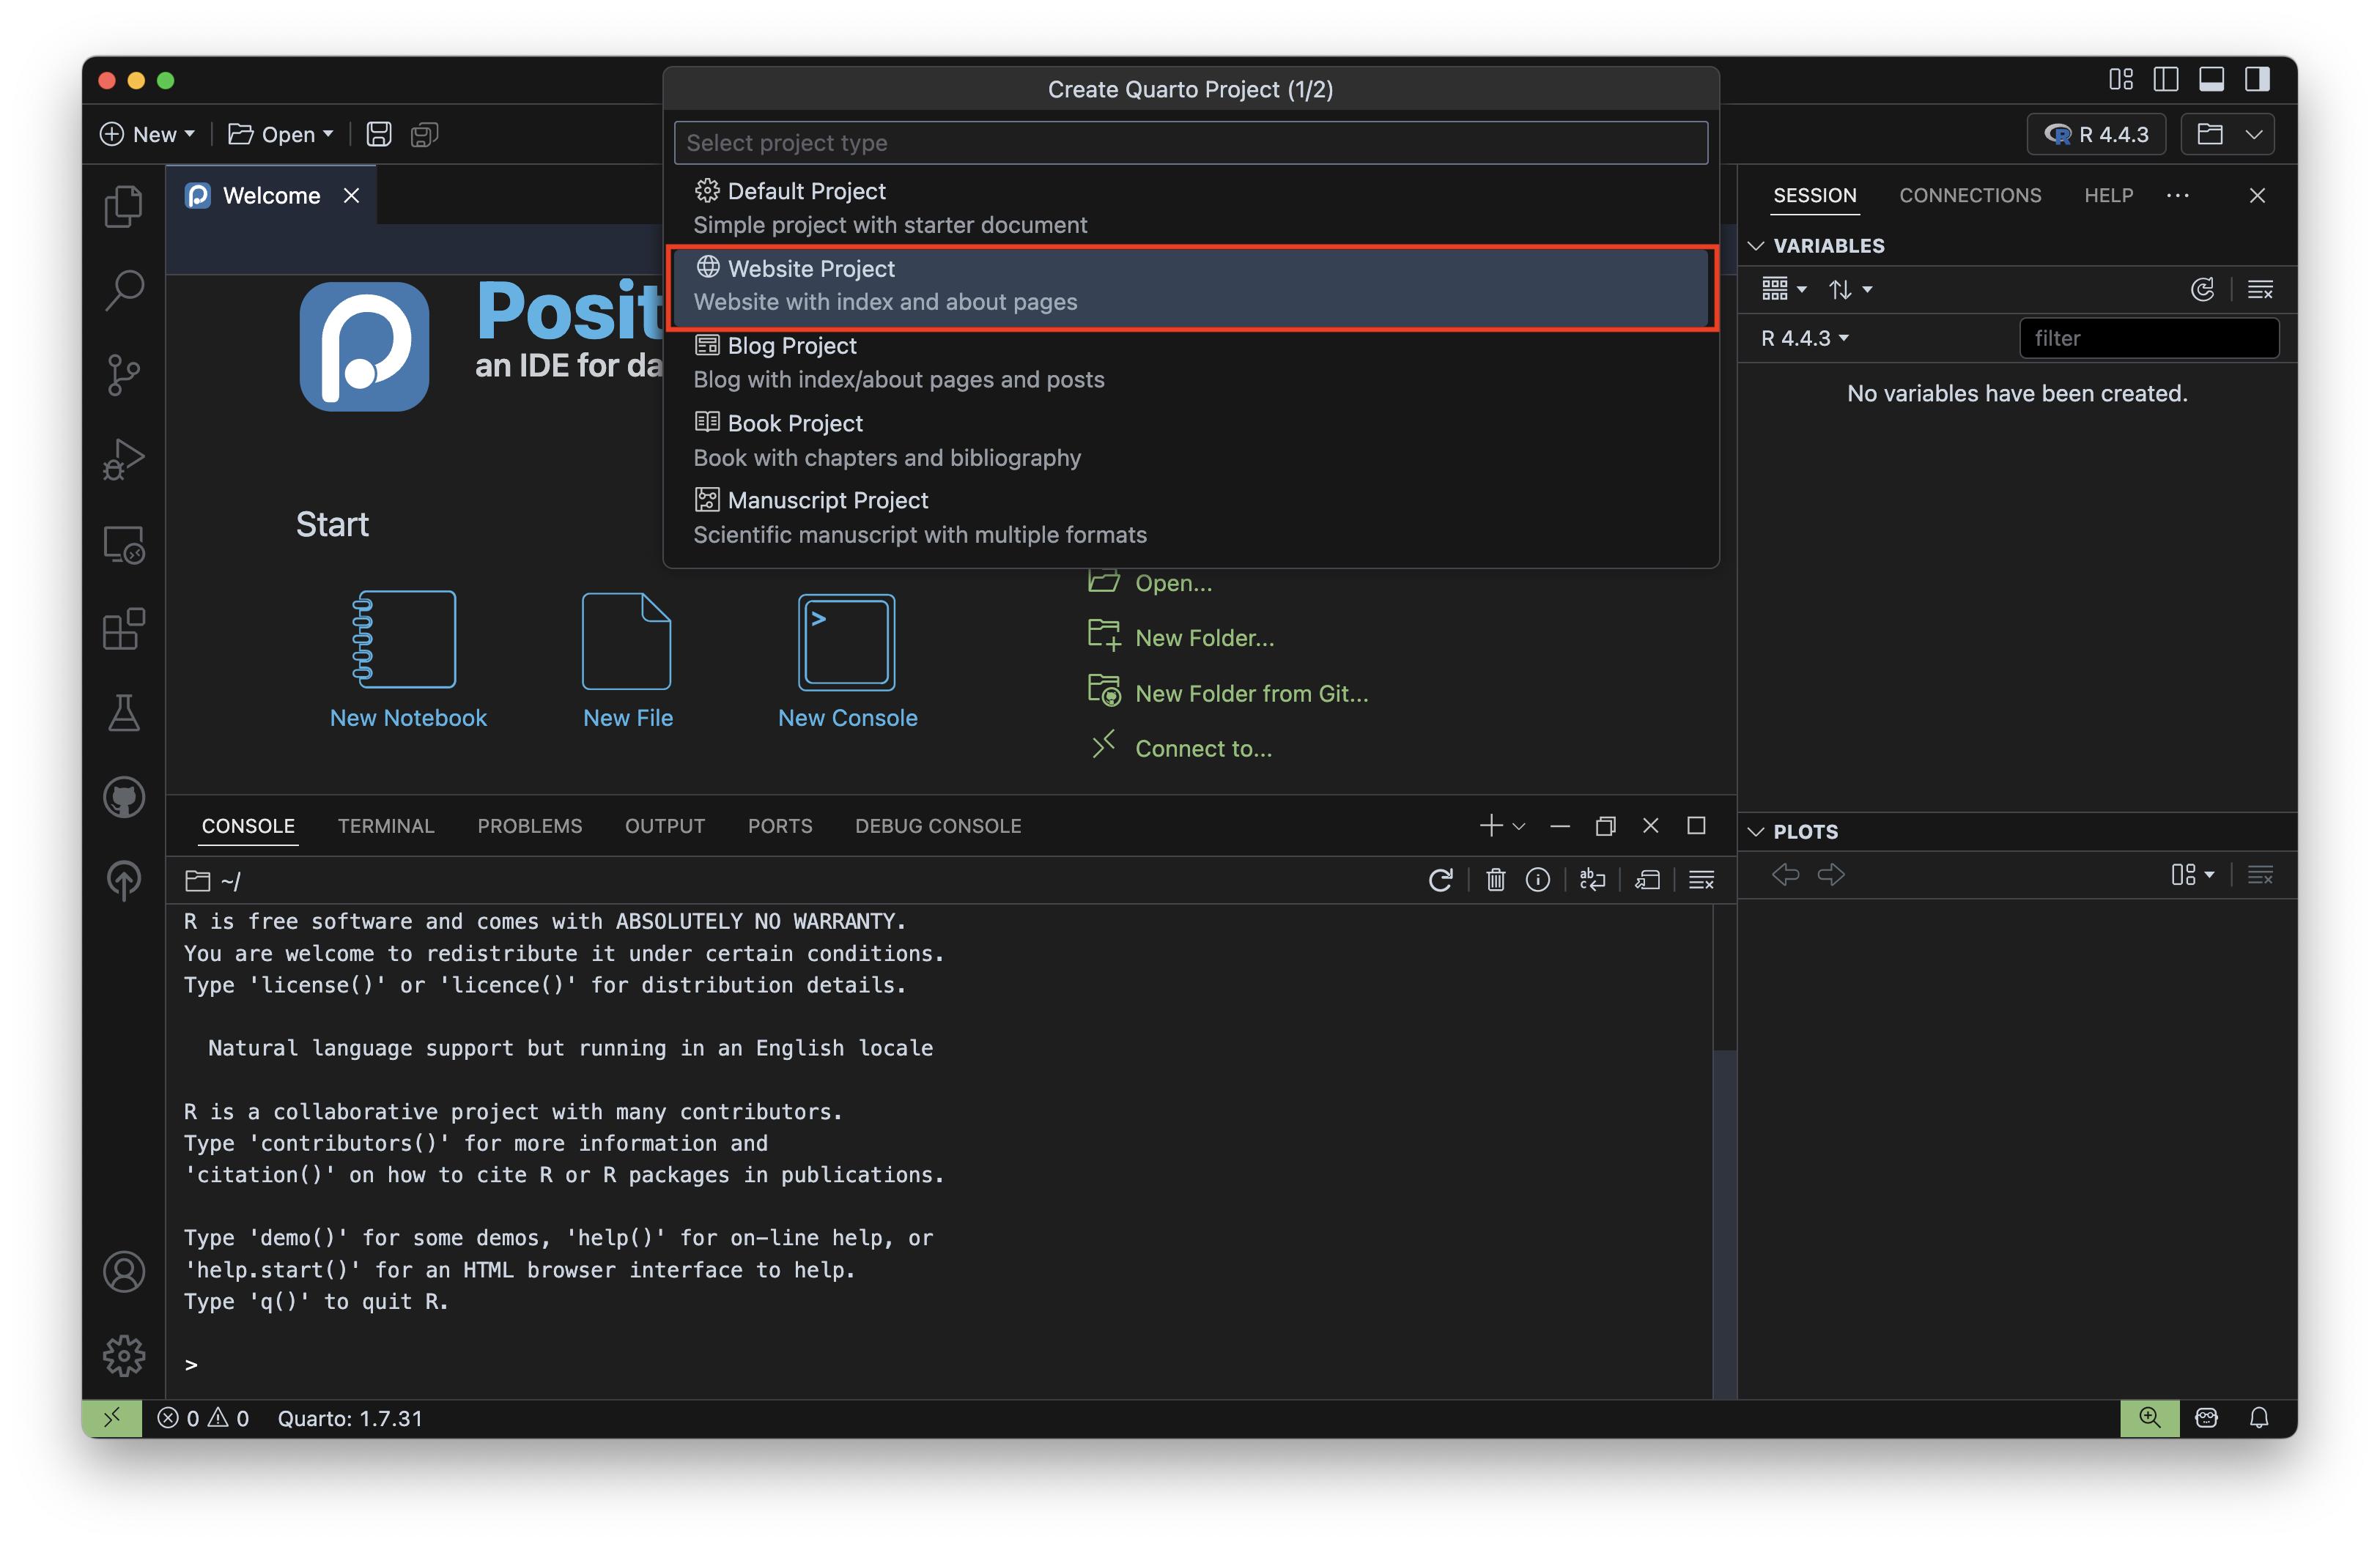Open Source Control view
The image size is (2380, 1547).
pos(124,375)
